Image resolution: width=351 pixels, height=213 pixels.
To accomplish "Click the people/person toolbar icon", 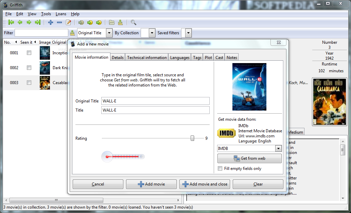I will (120, 22).
